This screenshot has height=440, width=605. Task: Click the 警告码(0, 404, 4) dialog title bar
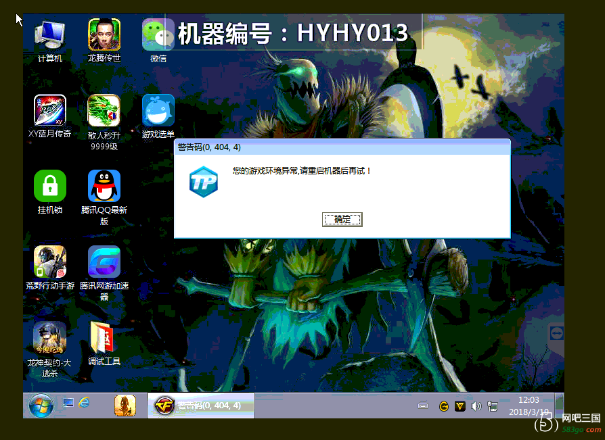click(342, 147)
